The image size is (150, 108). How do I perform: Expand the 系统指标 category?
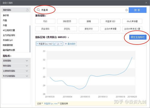[x=16, y=61]
